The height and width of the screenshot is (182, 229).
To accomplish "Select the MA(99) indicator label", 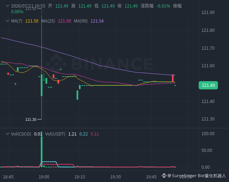I will point(81,21).
